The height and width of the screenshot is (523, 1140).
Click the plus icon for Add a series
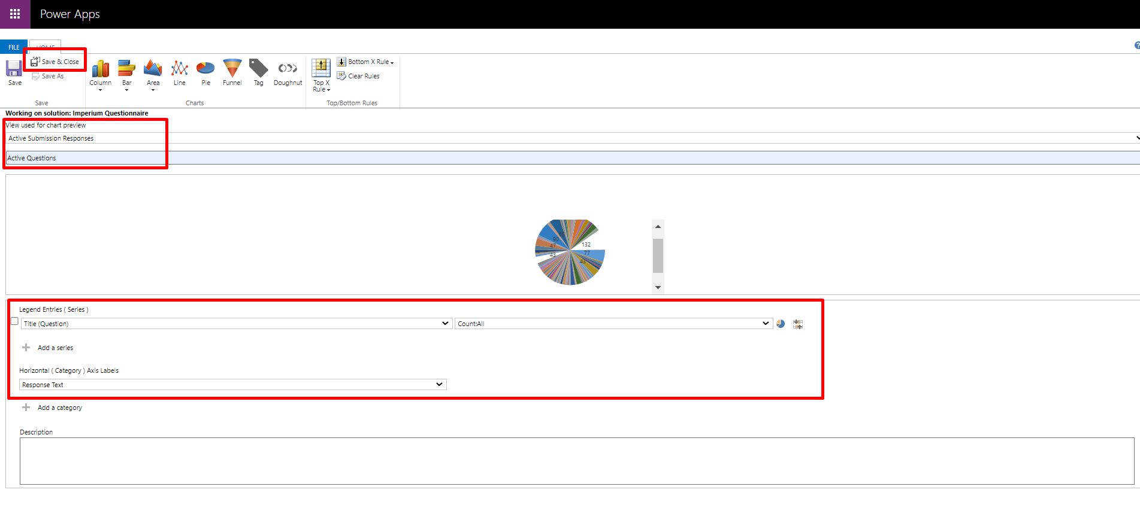[x=26, y=348]
